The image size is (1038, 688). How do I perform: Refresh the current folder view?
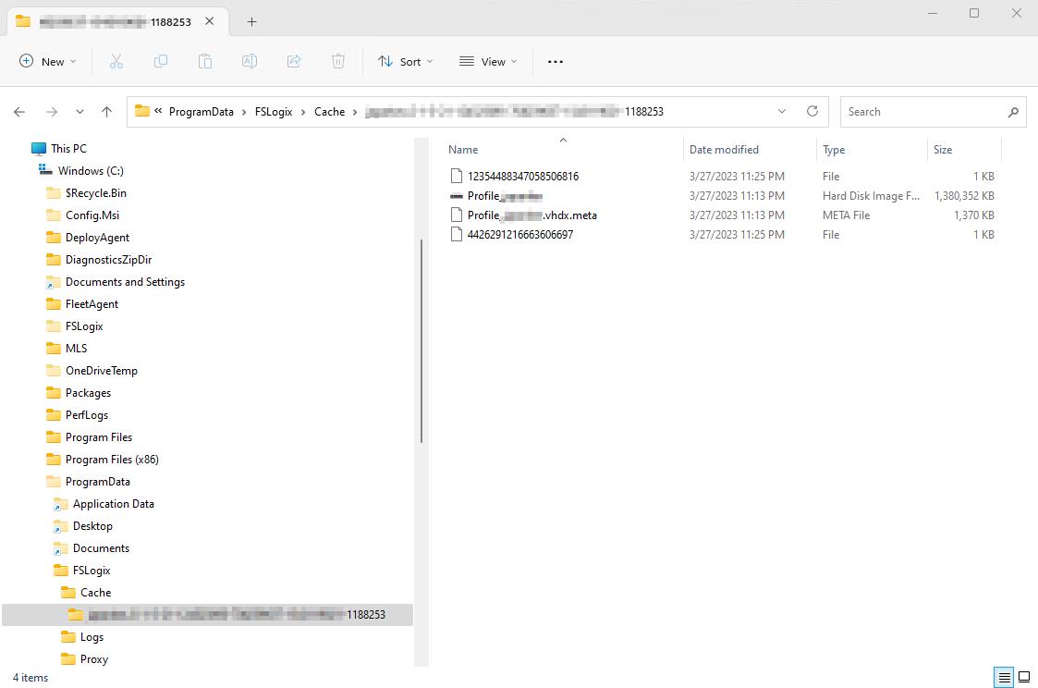point(812,111)
